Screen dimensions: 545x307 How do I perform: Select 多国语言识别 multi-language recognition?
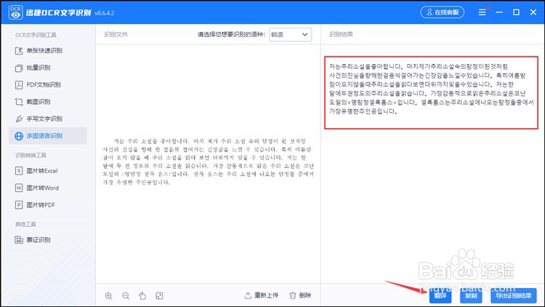[x=48, y=136]
